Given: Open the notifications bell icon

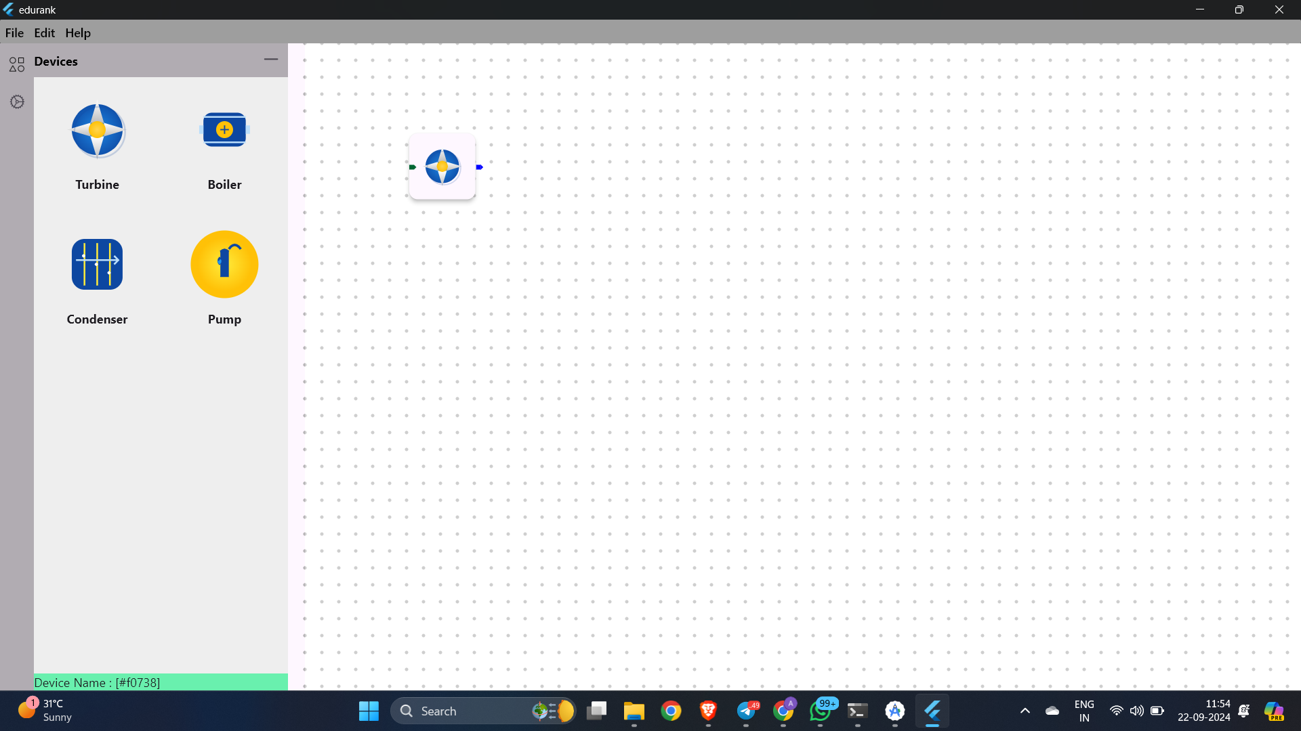Looking at the screenshot, I should click(x=1244, y=711).
